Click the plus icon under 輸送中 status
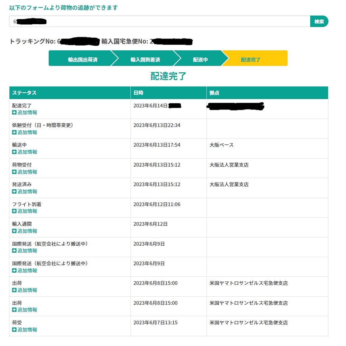 tap(14, 152)
